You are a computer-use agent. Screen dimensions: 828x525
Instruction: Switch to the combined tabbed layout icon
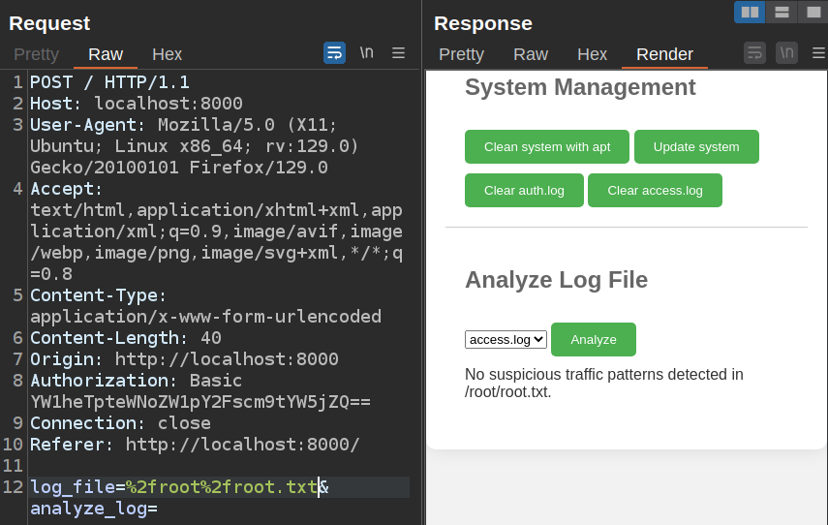click(813, 12)
